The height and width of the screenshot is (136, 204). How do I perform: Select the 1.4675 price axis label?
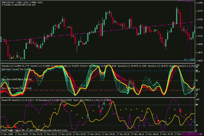[x=199, y=53]
